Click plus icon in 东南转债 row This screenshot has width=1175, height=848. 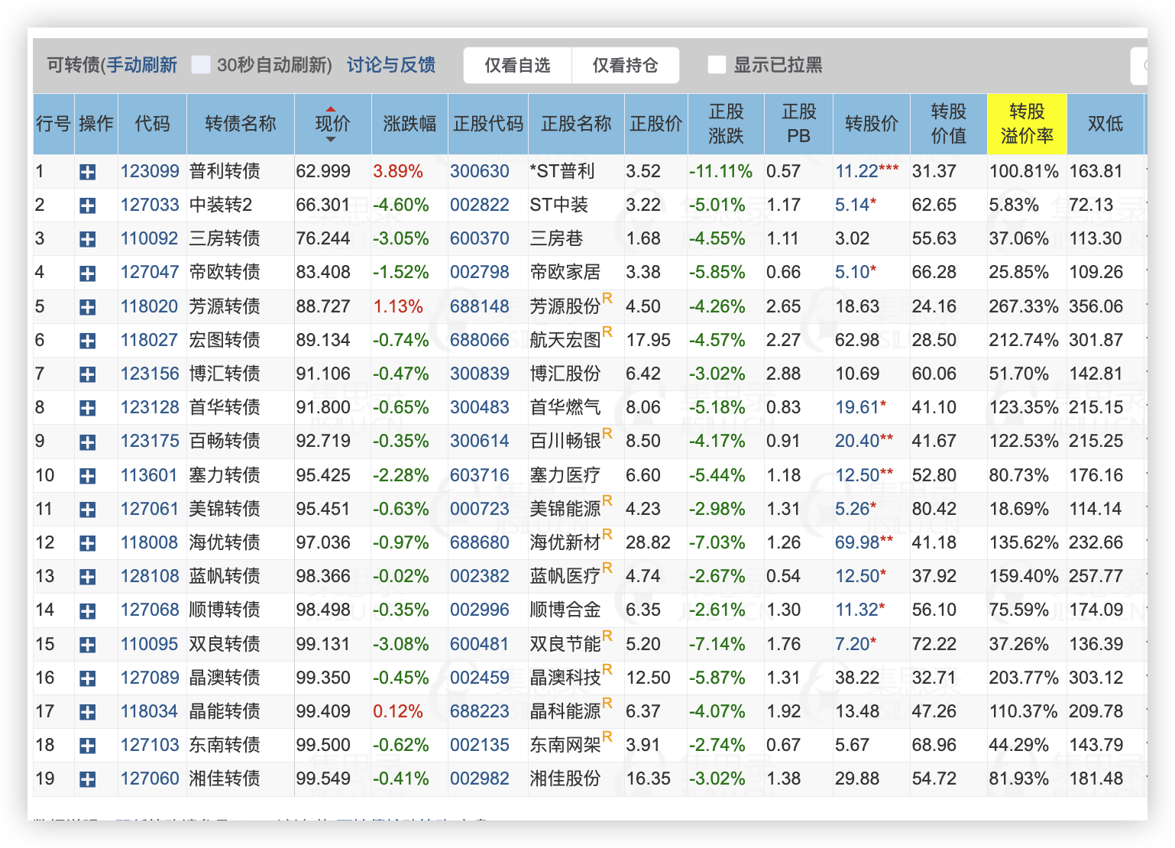pos(88,746)
